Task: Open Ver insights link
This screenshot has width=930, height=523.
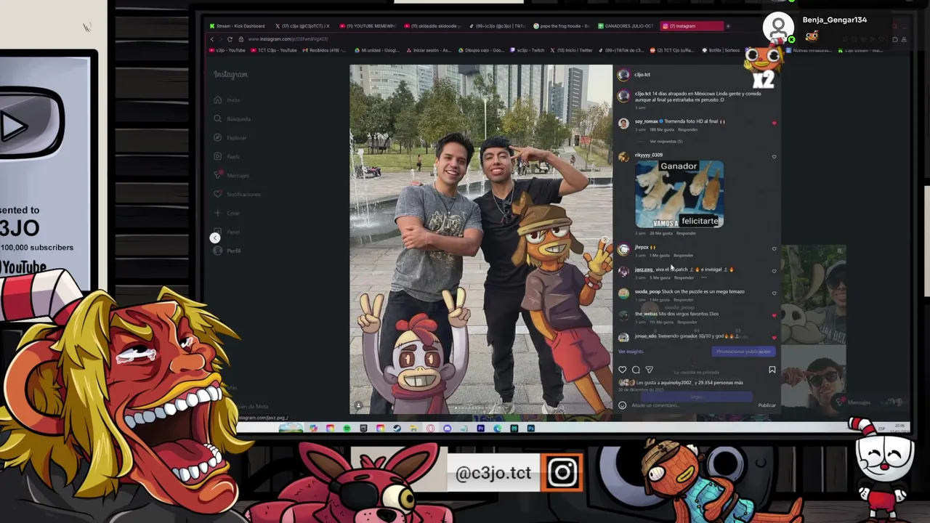Action: 630,352
